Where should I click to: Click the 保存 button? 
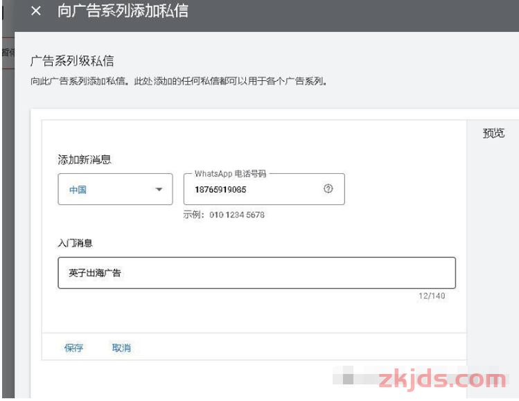[74, 348]
